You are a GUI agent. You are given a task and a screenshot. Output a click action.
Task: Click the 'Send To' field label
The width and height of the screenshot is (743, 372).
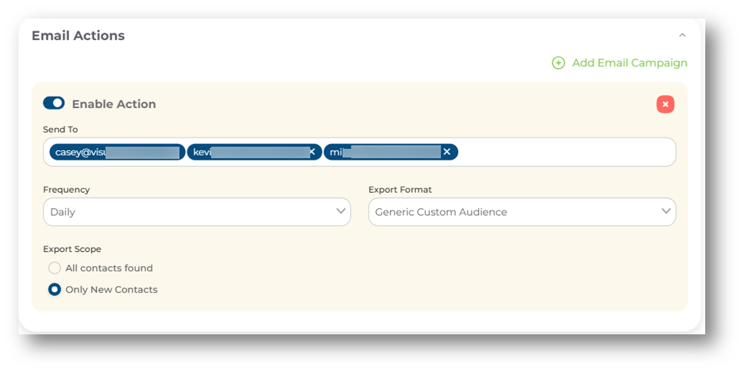click(60, 129)
